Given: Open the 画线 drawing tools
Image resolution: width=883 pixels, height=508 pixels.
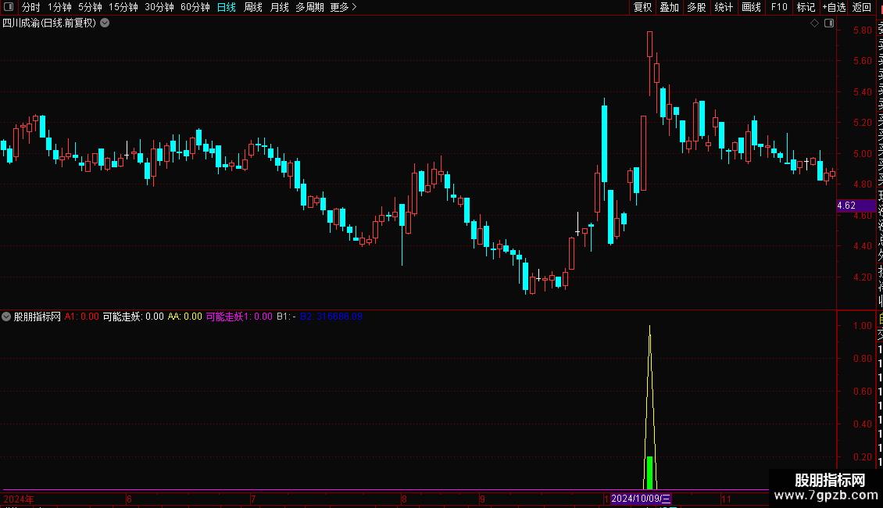Looking at the screenshot, I should coord(751,7).
